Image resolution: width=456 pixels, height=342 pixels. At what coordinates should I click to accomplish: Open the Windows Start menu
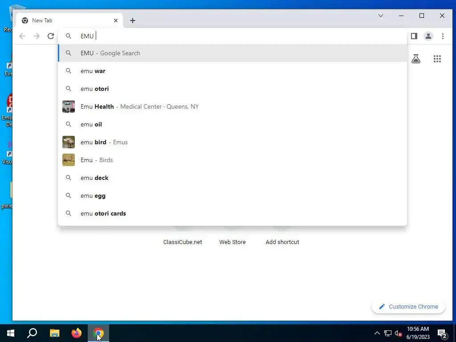coord(11,333)
